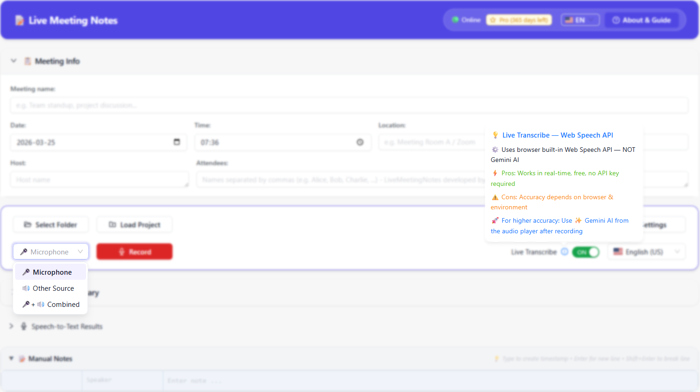Start recording with the red Record button
700x392 pixels.
(x=134, y=252)
